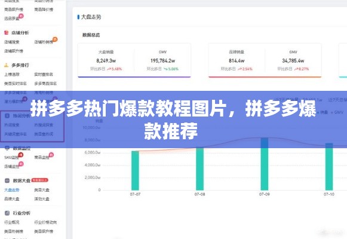Open 大盘走势 in the sidebar
The height and width of the screenshot is (239, 347).
[x=12, y=190]
